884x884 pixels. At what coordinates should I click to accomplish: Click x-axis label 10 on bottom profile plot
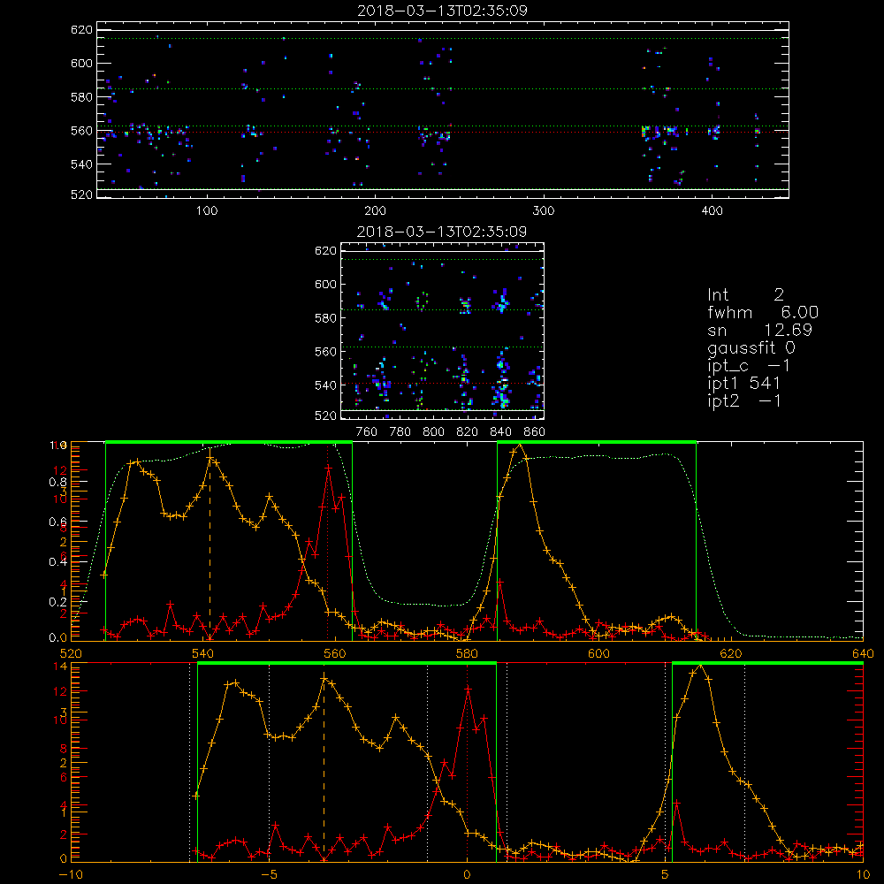tap(863, 874)
